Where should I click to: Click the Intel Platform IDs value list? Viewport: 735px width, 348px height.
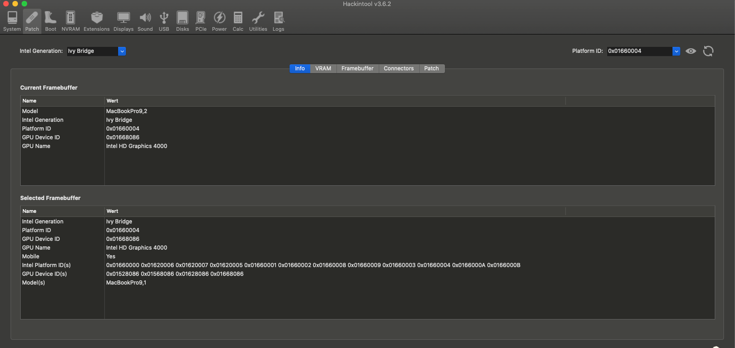click(x=313, y=265)
